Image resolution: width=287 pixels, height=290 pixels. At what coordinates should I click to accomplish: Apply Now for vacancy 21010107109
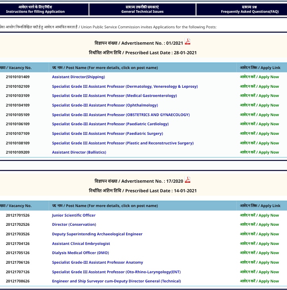tap(259, 134)
